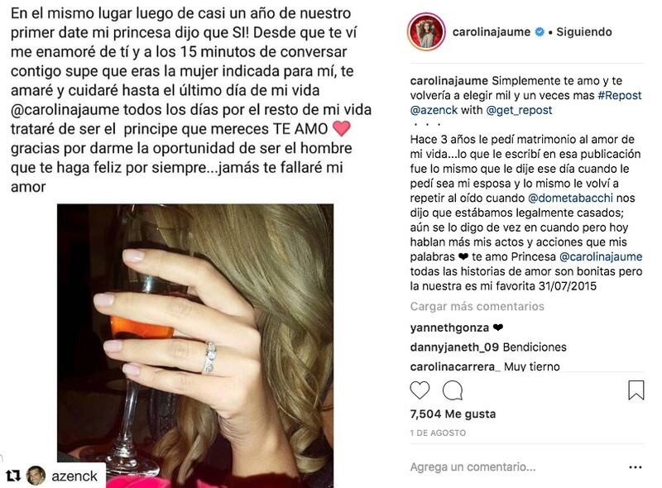Save the post with the bookmark icon
Viewport: 662px width, 488px height.
(636, 390)
